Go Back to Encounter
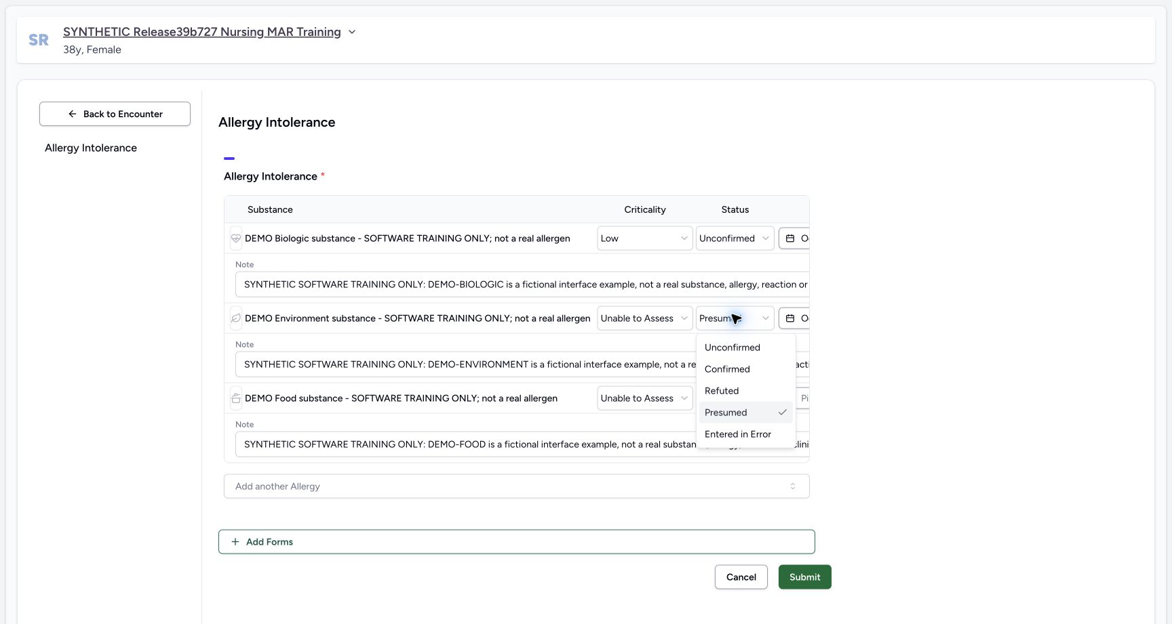This screenshot has height=624, width=1172. (115, 114)
